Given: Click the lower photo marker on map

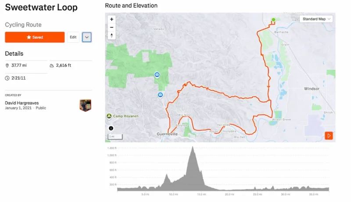Looking at the screenshot, I should tap(161, 94).
